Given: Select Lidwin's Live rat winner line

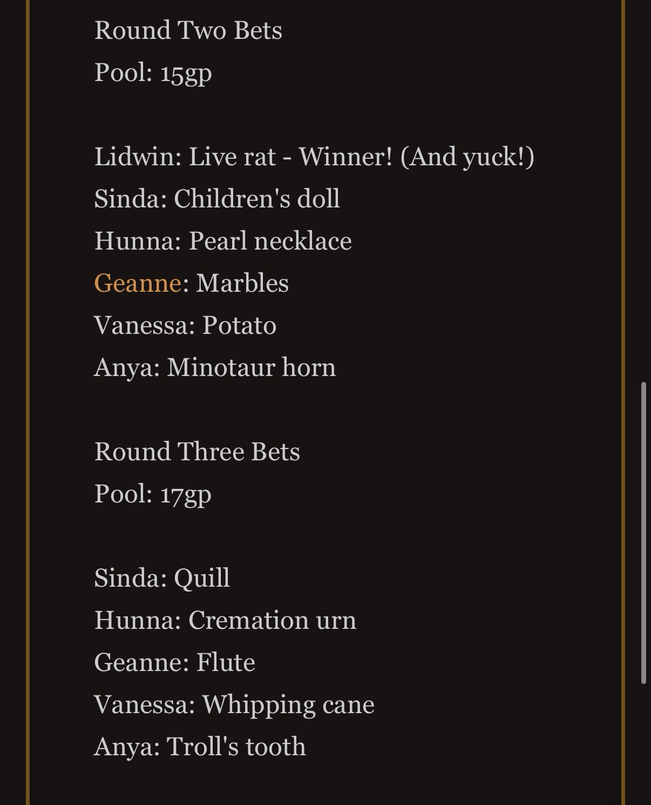Looking at the screenshot, I should [x=314, y=157].
